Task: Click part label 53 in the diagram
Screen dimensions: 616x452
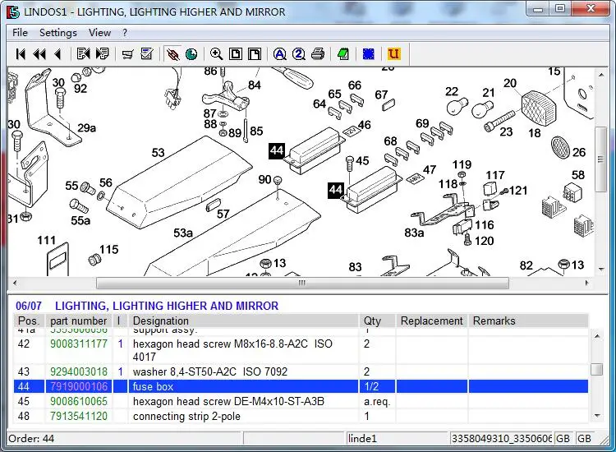Action: 159,153
